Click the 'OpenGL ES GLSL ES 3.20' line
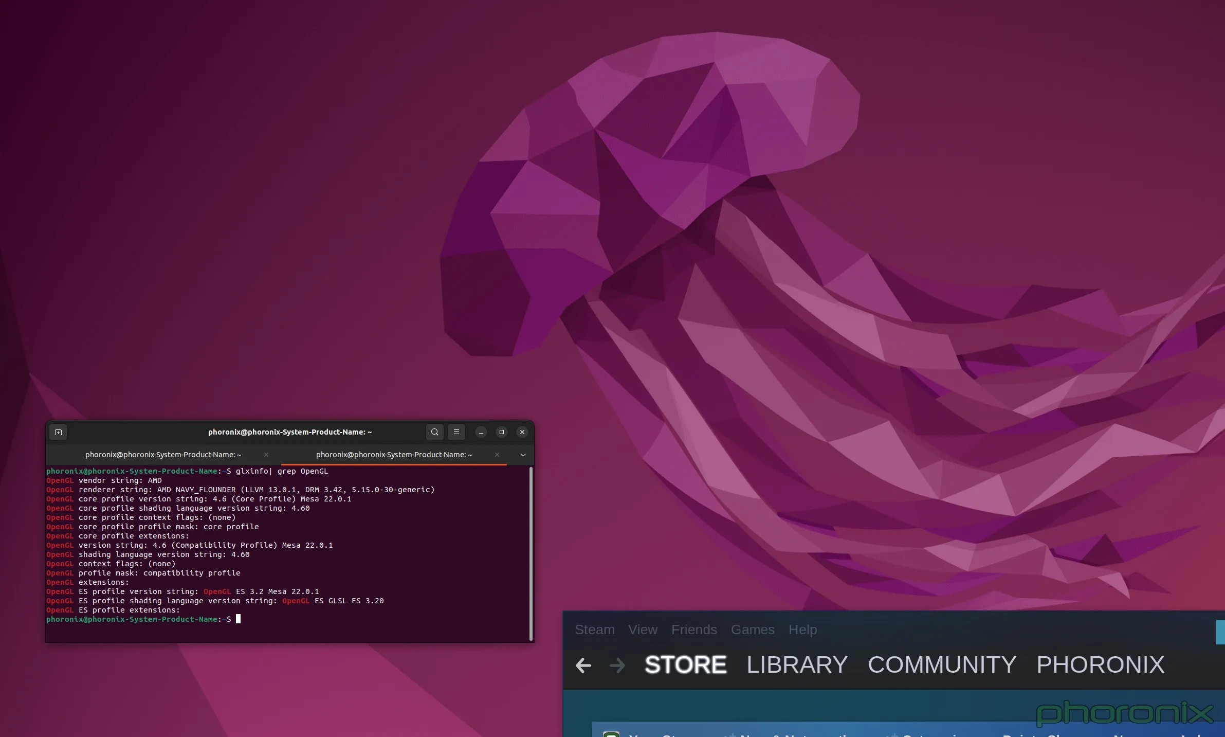 click(x=215, y=601)
